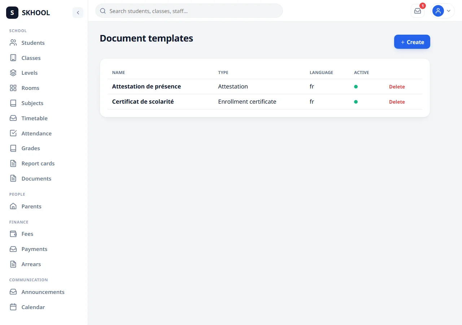Viewport: 462px width, 325px height.
Task: Navigate to Rooms
Action: pos(30,88)
